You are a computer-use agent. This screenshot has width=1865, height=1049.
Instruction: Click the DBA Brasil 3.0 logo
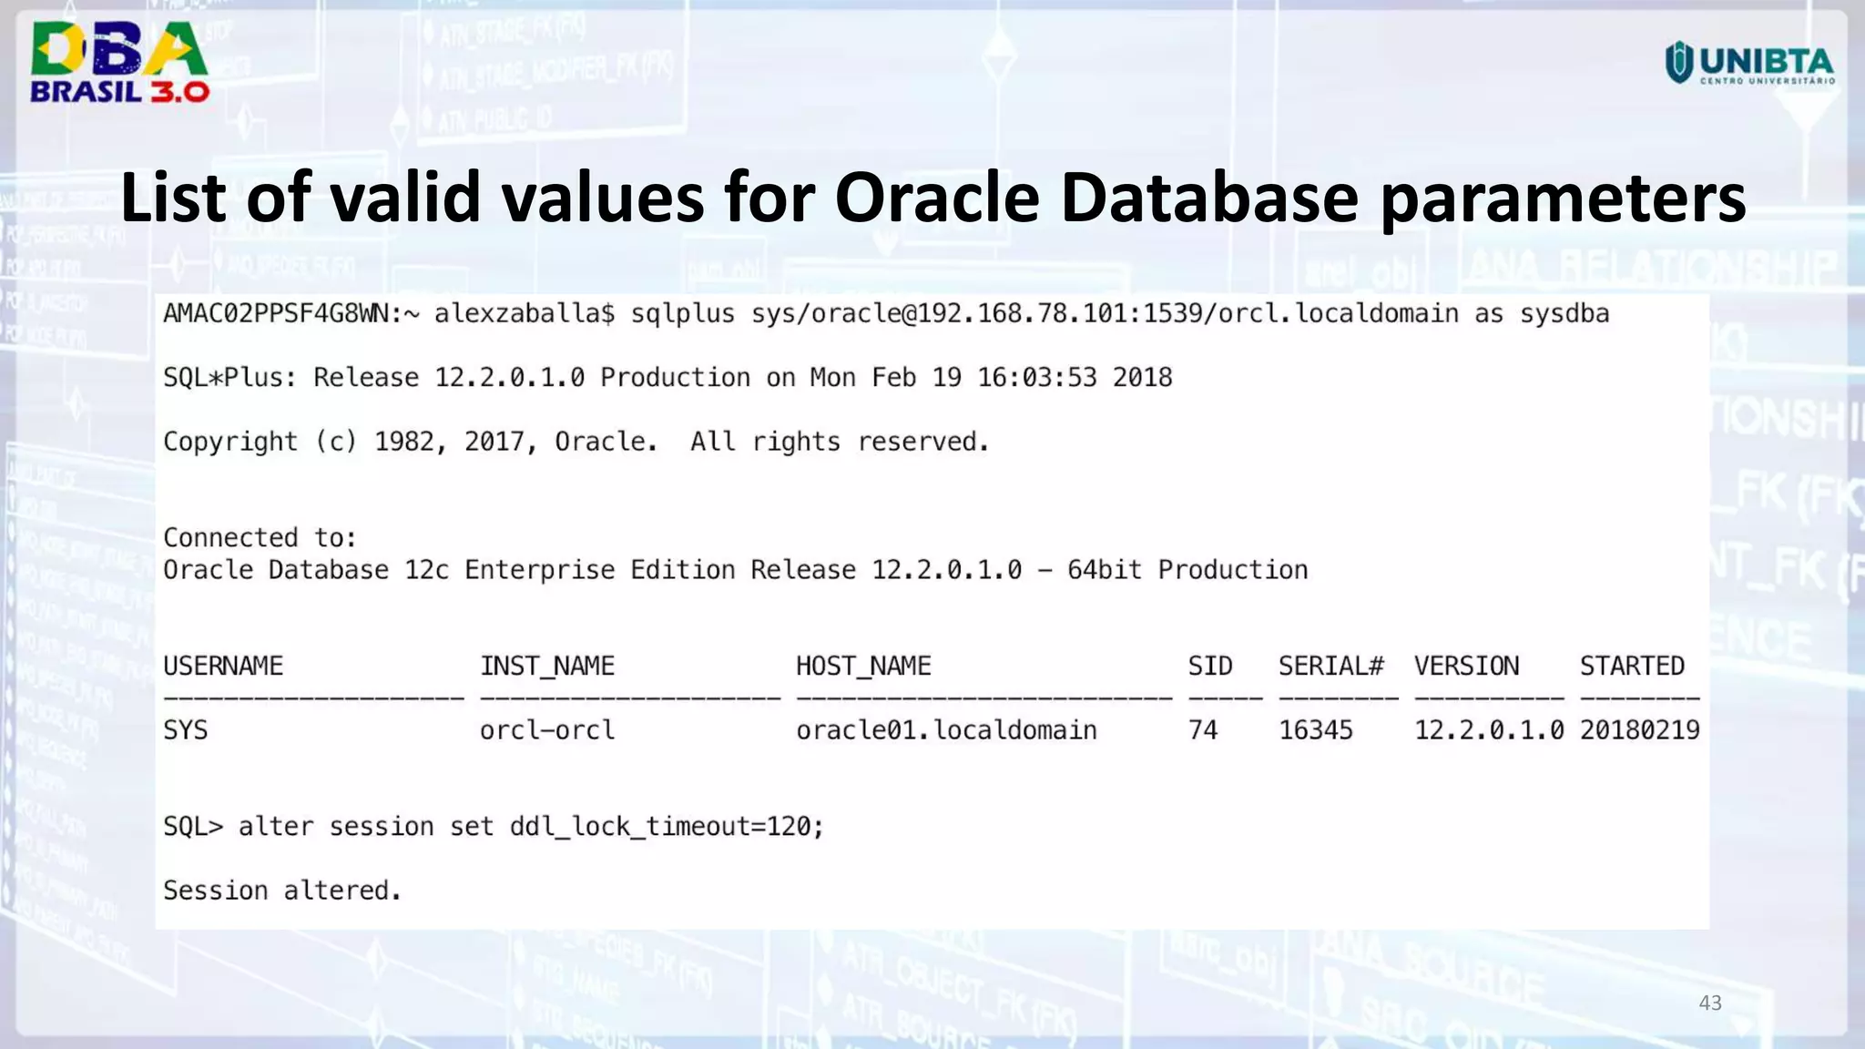coord(119,63)
